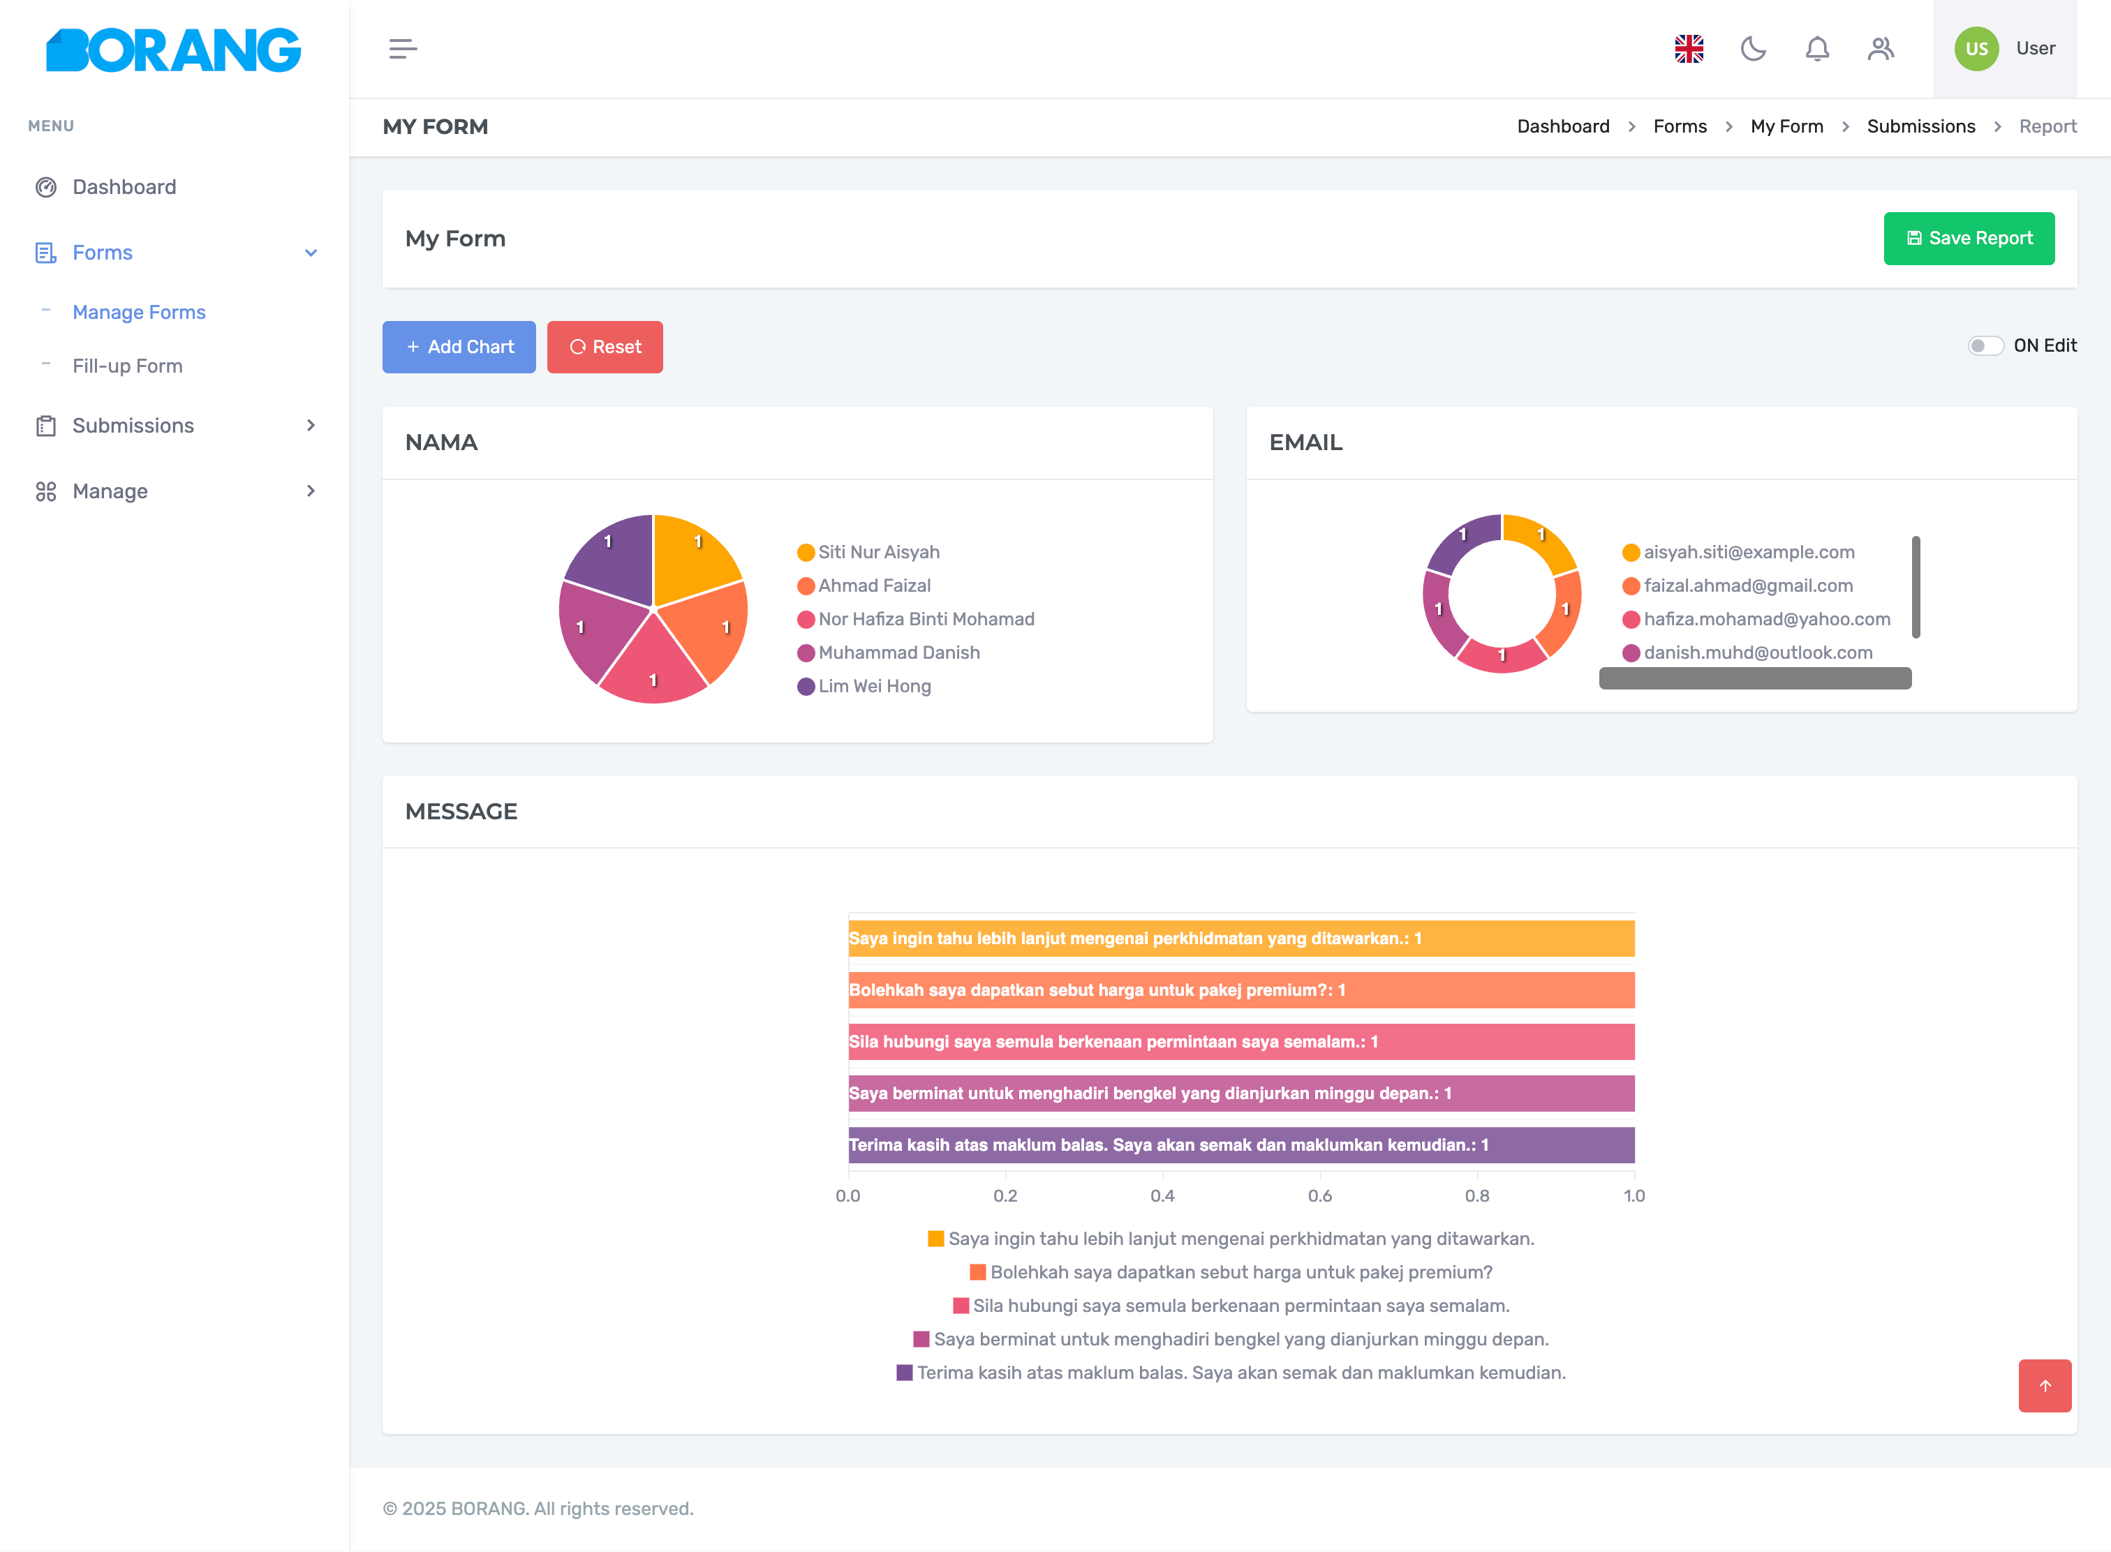Expand the Submissions menu arrow

pos(311,426)
